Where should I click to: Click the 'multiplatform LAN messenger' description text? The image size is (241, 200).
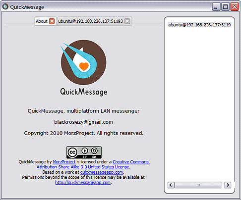point(103,111)
